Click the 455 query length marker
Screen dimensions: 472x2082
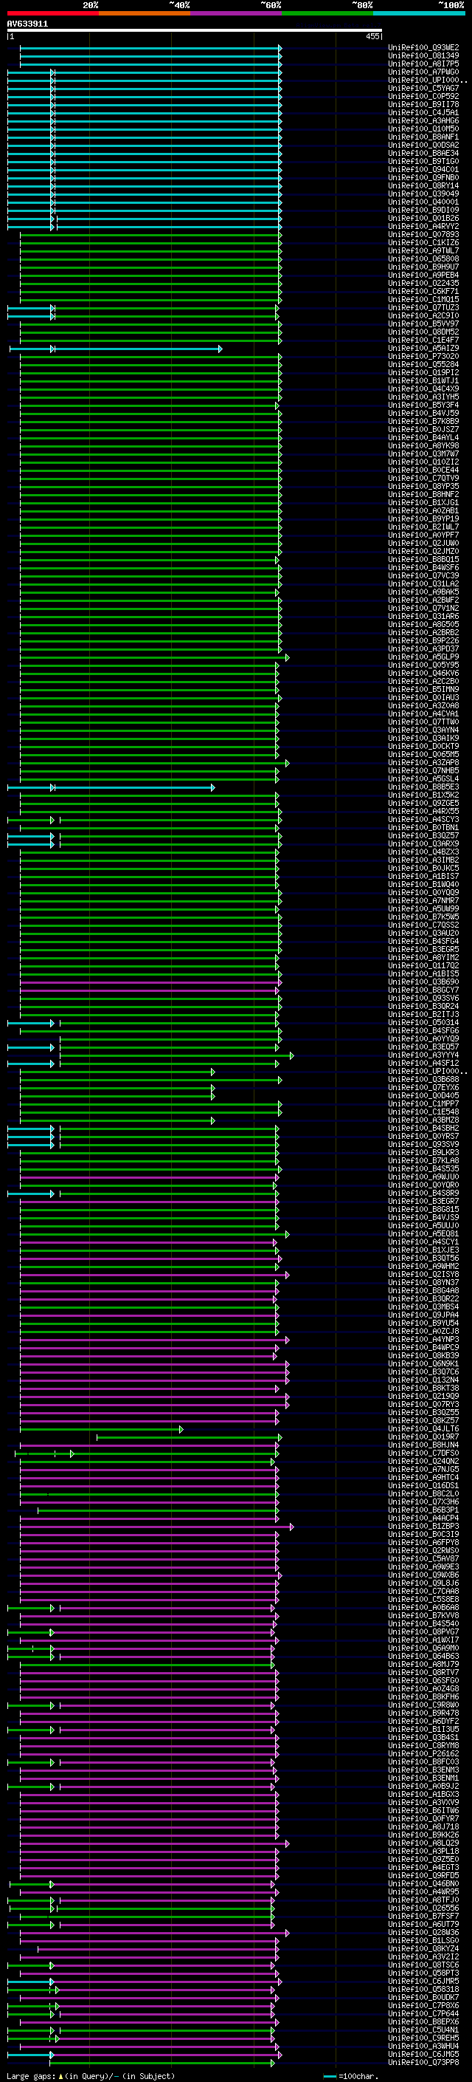(372, 36)
